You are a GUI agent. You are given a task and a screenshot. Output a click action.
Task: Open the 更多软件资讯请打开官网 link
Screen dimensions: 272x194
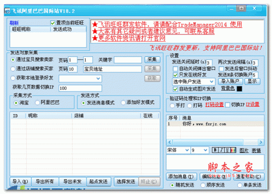coord(131,38)
